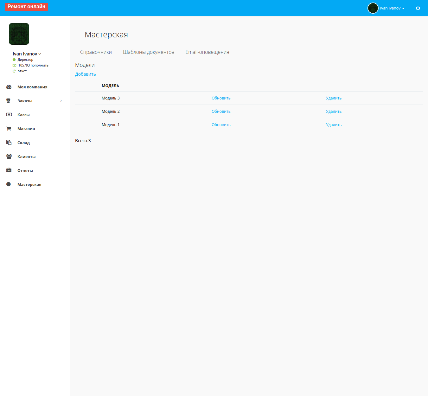428x396 pixels.
Task: Click Обновить for Модель 1
Action: tap(221, 125)
